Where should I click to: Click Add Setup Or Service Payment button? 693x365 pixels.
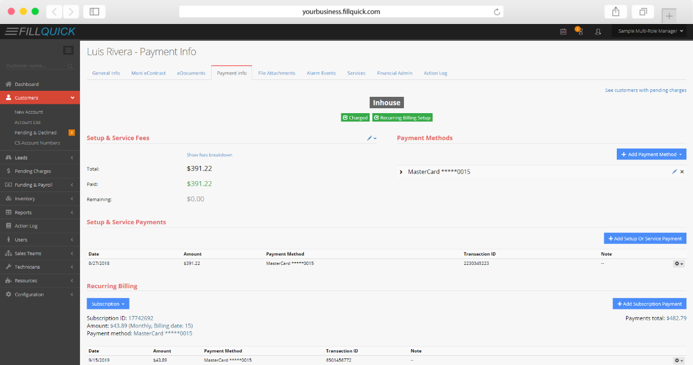tap(645, 238)
